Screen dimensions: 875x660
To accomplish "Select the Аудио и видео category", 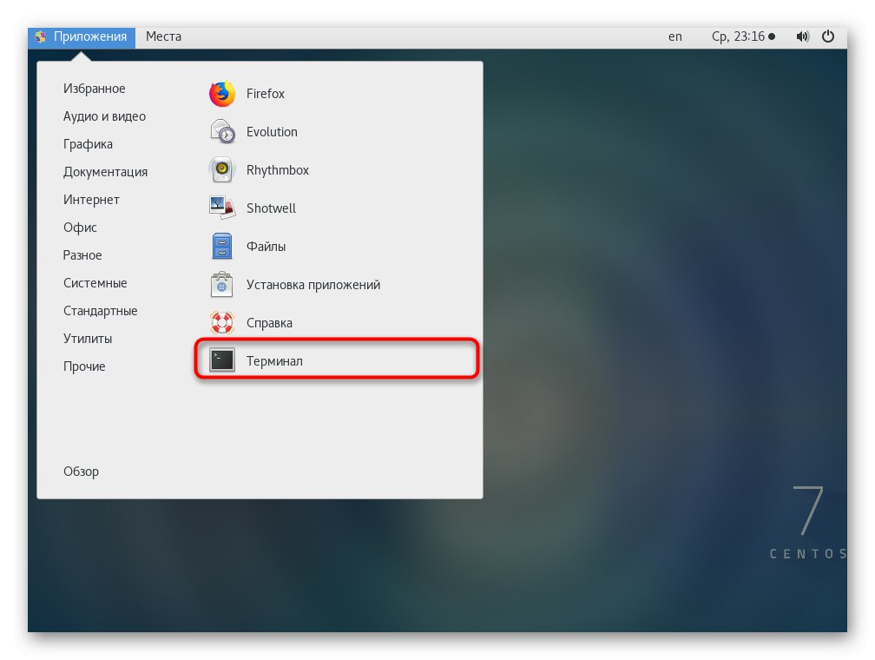I will [104, 116].
